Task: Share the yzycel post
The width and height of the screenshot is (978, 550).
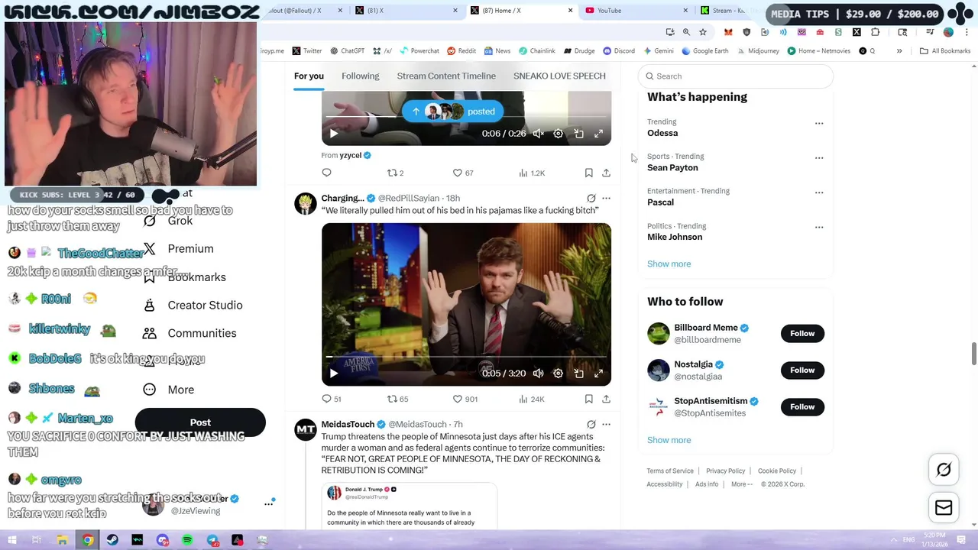Action: (x=606, y=173)
